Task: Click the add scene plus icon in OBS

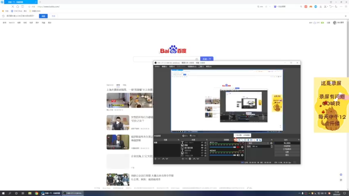Action: coord(155,159)
